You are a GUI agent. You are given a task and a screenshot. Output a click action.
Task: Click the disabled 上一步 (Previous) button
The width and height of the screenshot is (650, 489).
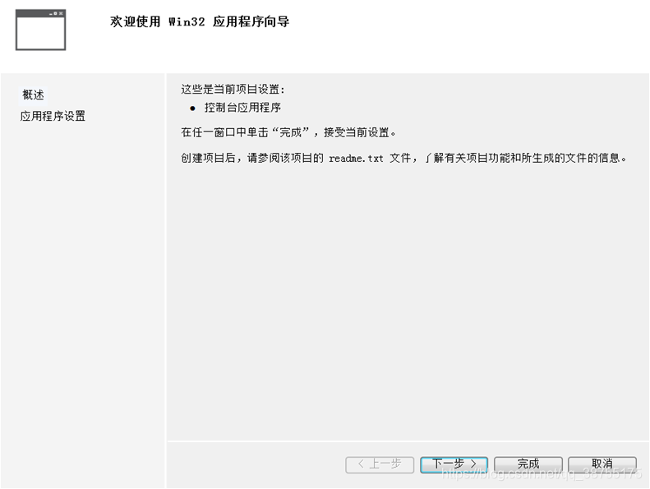(380, 464)
